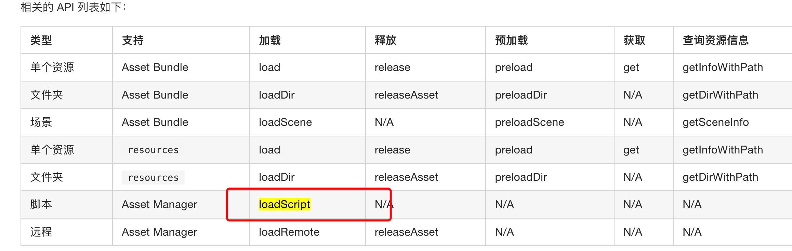Click the 支持 column header
The width and height of the screenshot is (792, 251).
coord(133,40)
